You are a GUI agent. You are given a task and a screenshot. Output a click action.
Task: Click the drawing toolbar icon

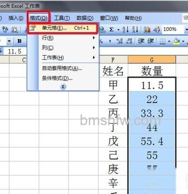(156, 30)
